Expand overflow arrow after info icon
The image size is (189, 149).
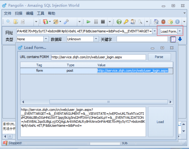click(x=184, y=22)
